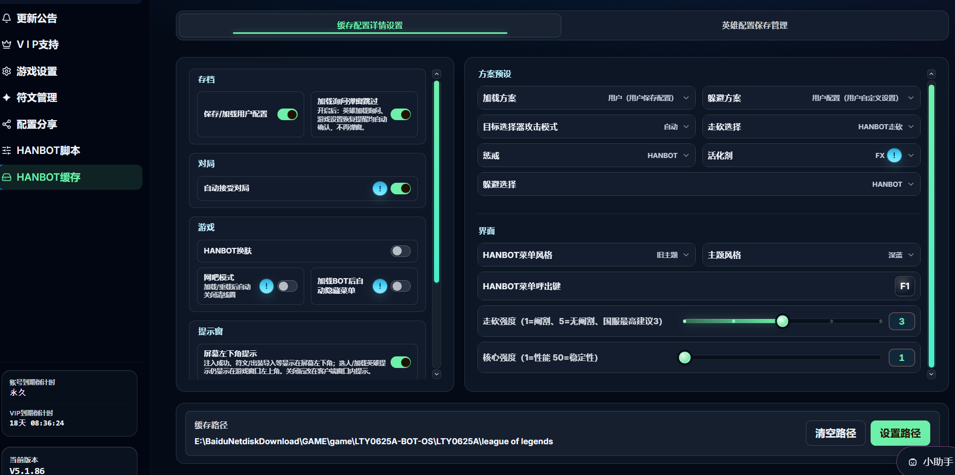The width and height of the screenshot is (955, 475).
Task: Open 更新公告 menu item
Action: pos(71,18)
